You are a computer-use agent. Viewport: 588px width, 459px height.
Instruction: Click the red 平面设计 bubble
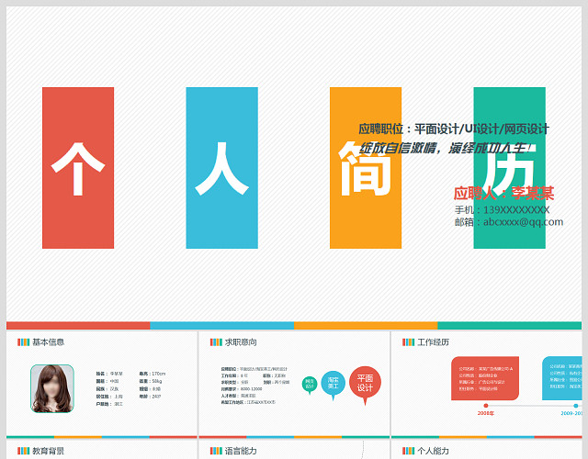click(x=365, y=384)
